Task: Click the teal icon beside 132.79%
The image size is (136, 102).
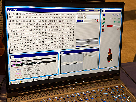Action: click(x=103, y=23)
